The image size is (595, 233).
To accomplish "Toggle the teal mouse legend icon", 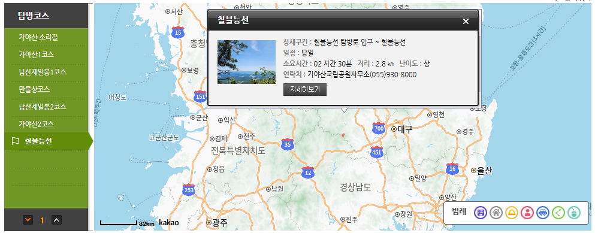I will 574,213.
